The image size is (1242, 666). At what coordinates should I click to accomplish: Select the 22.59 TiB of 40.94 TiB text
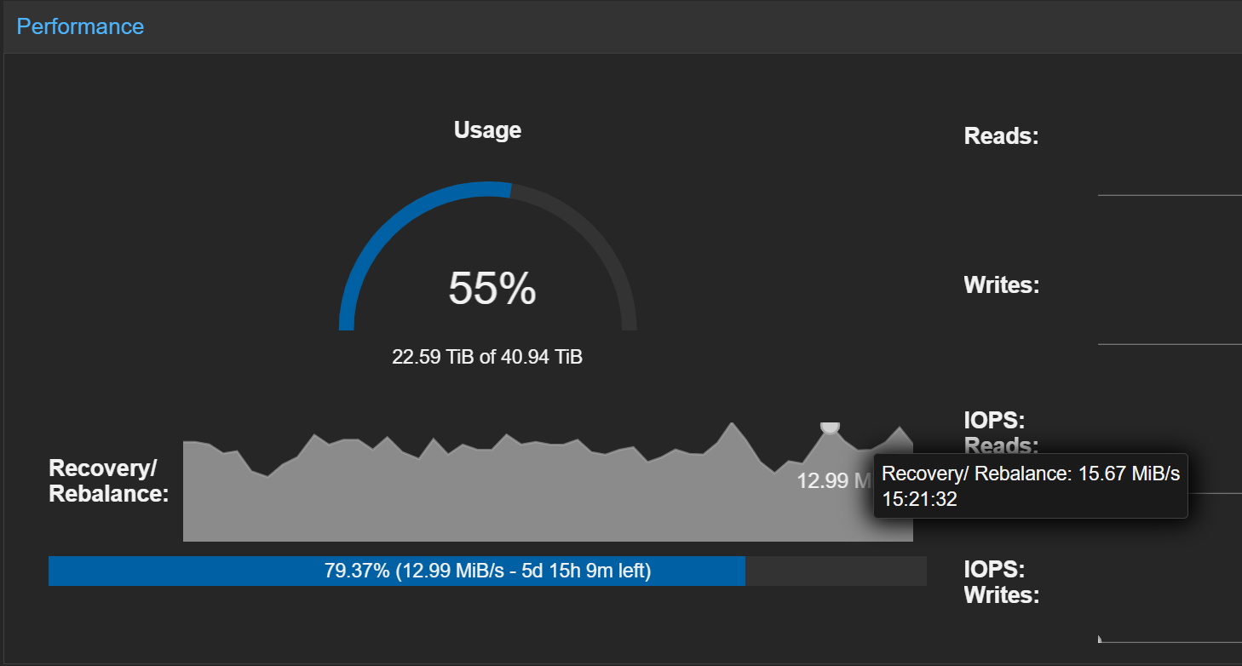[487, 357]
